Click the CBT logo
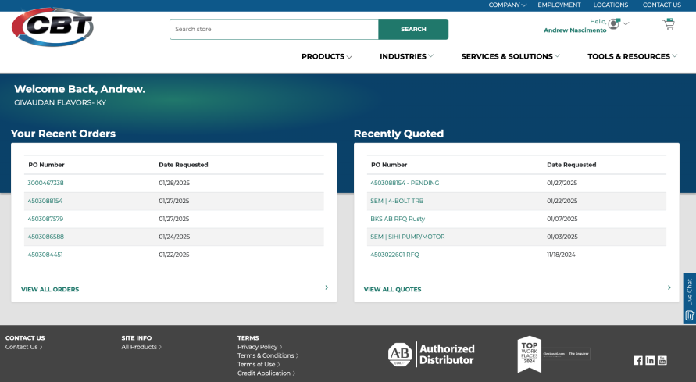 pos(52,27)
